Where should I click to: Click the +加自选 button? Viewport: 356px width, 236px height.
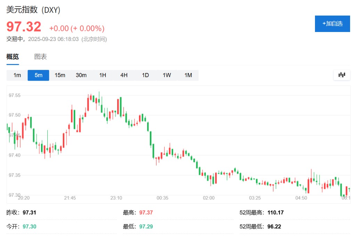click(332, 24)
